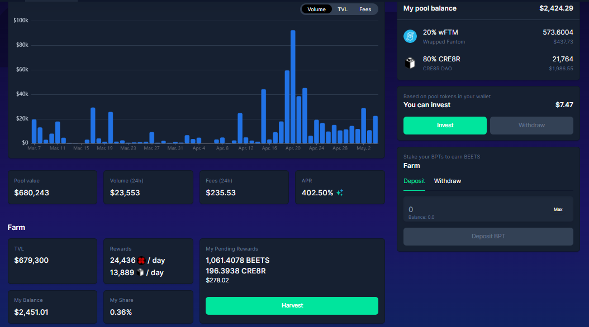Viewport: 589px width, 327px height.
Task: Click the $100k y-axis label
Action: (x=21, y=20)
